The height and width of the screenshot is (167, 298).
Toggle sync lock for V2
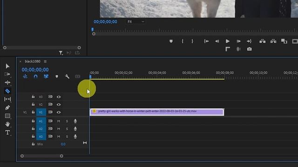pyautogui.click(x=50, y=104)
